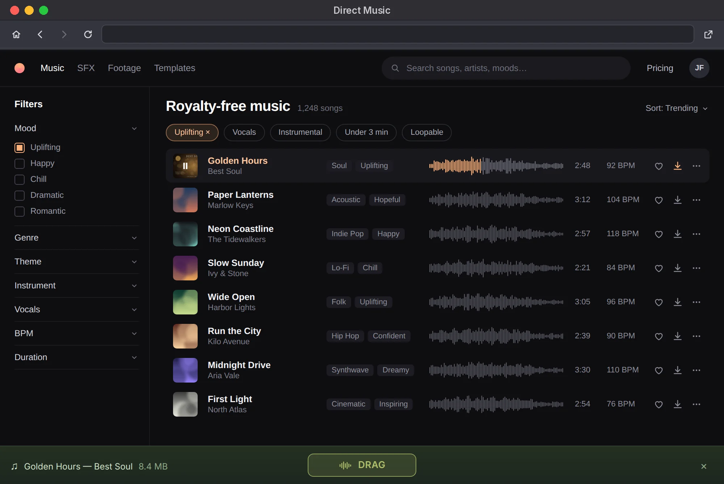
Task: Switch to the SFX tab
Action: pyautogui.click(x=86, y=68)
